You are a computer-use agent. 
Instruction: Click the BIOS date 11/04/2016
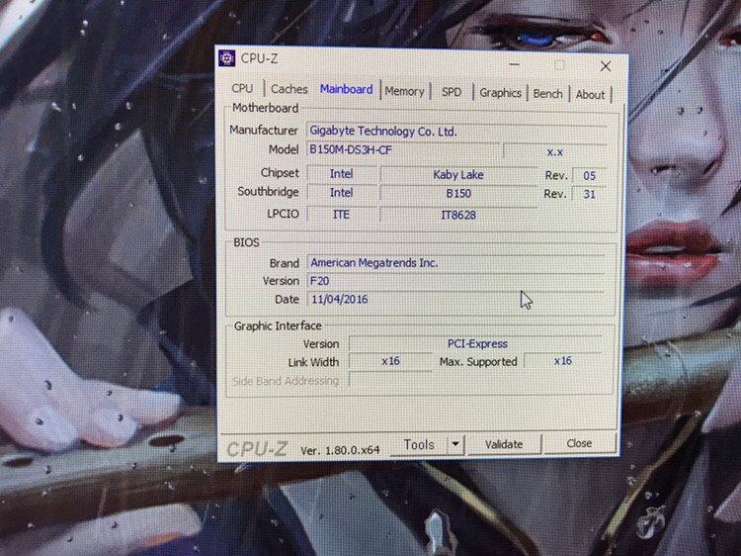point(456,299)
